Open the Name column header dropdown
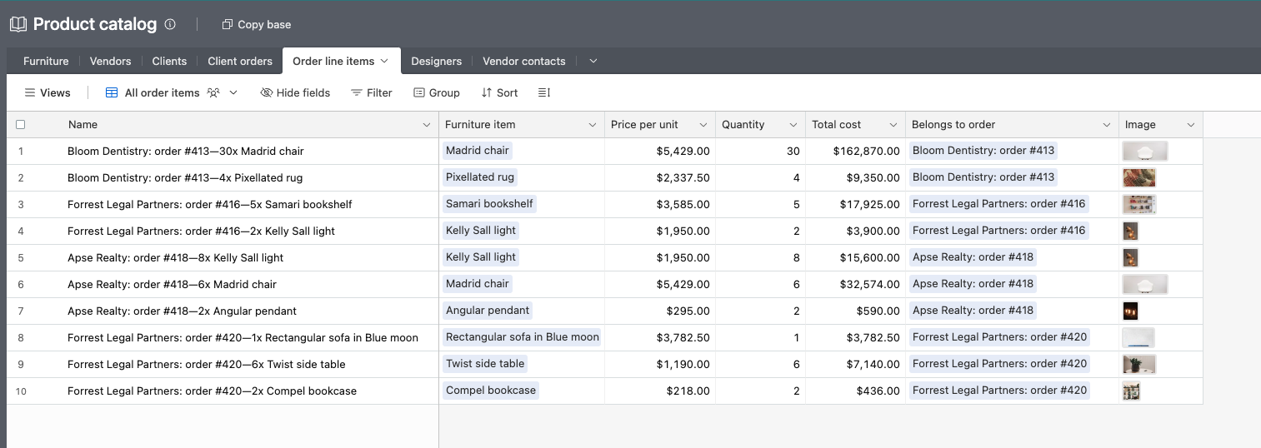This screenshot has width=1261, height=448. tap(428, 125)
